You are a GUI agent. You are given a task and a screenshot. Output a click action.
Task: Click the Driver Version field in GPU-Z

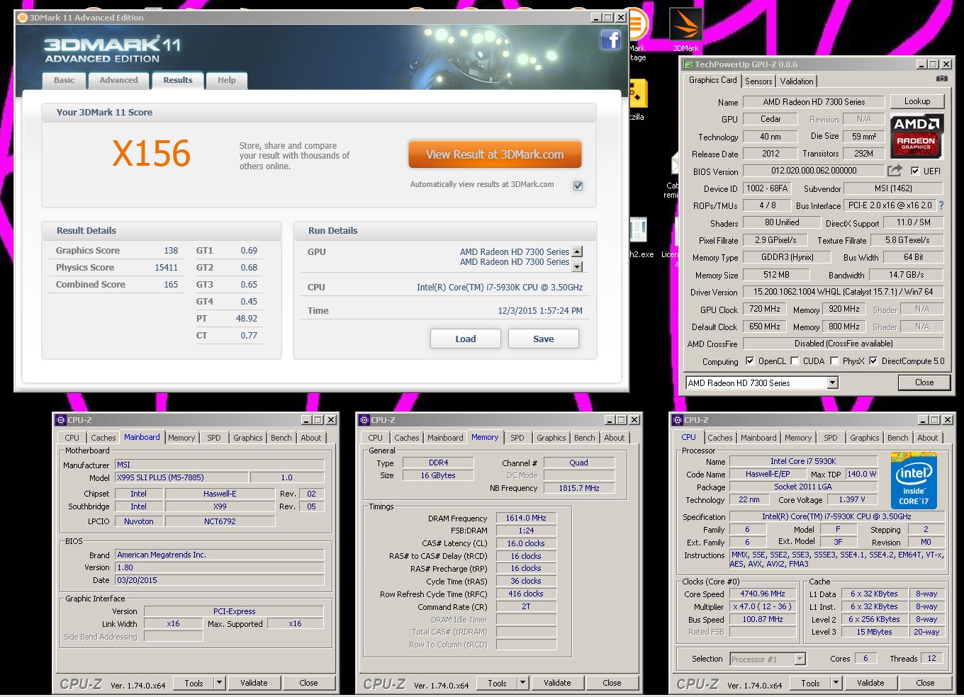(843, 292)
